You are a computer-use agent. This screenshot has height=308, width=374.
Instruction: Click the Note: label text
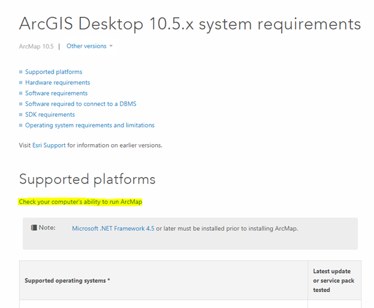pyautogui.click(x=47, y=228)
